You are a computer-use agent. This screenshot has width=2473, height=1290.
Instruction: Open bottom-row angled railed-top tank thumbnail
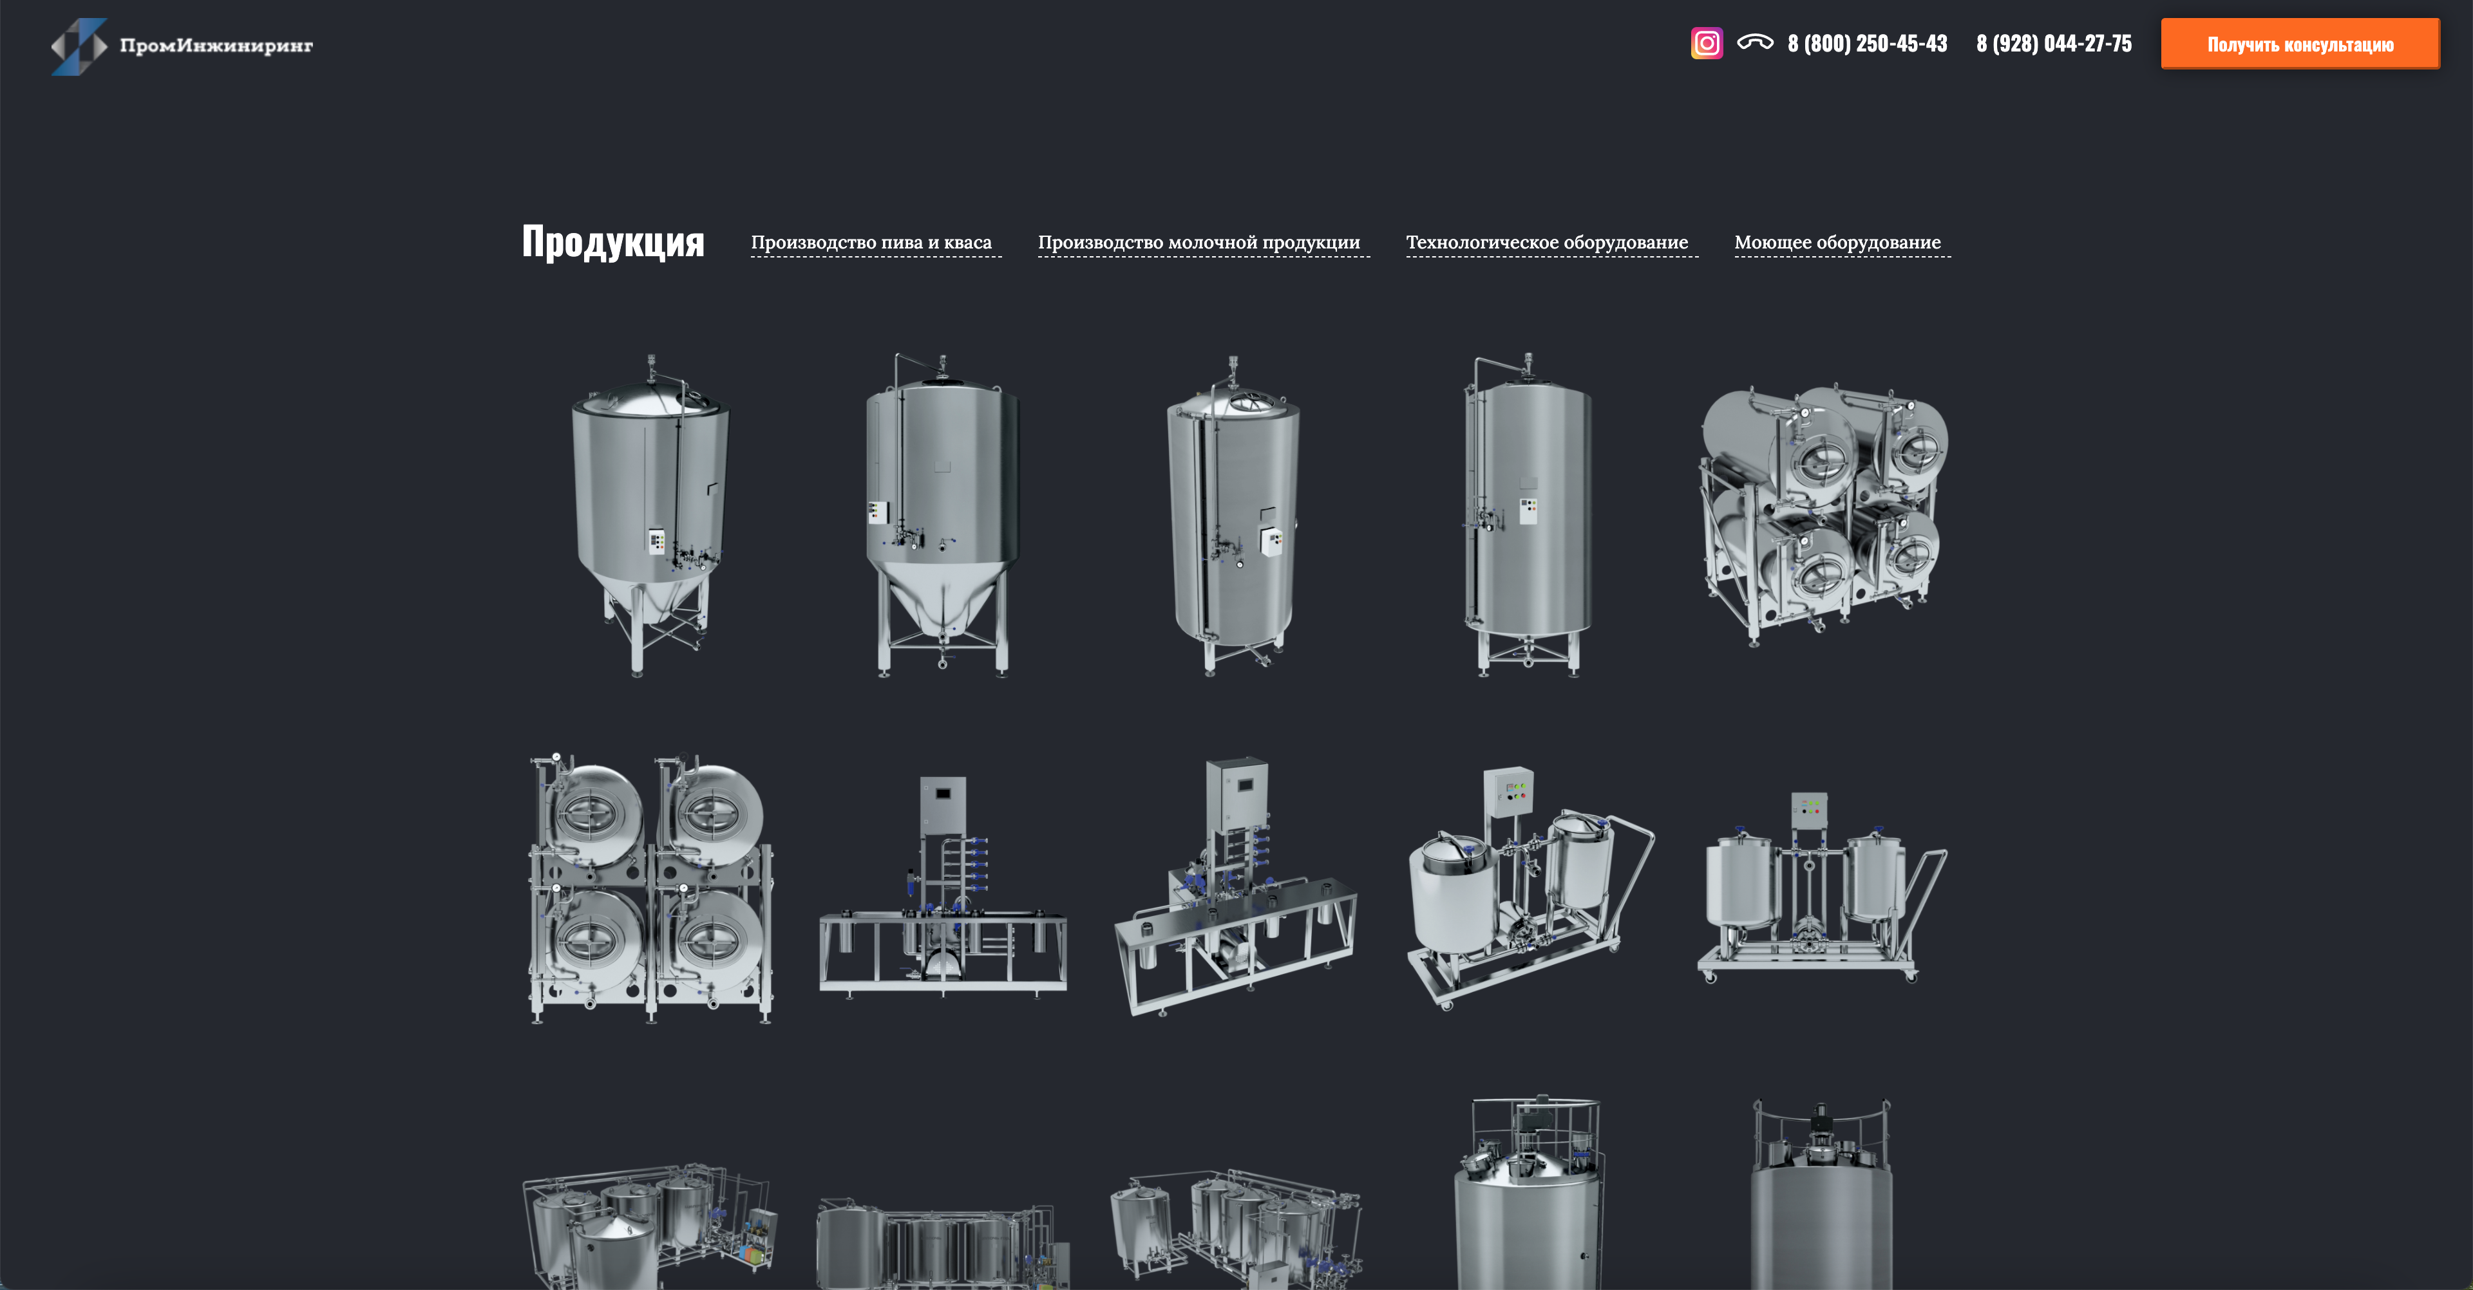click(1530, 1192)
